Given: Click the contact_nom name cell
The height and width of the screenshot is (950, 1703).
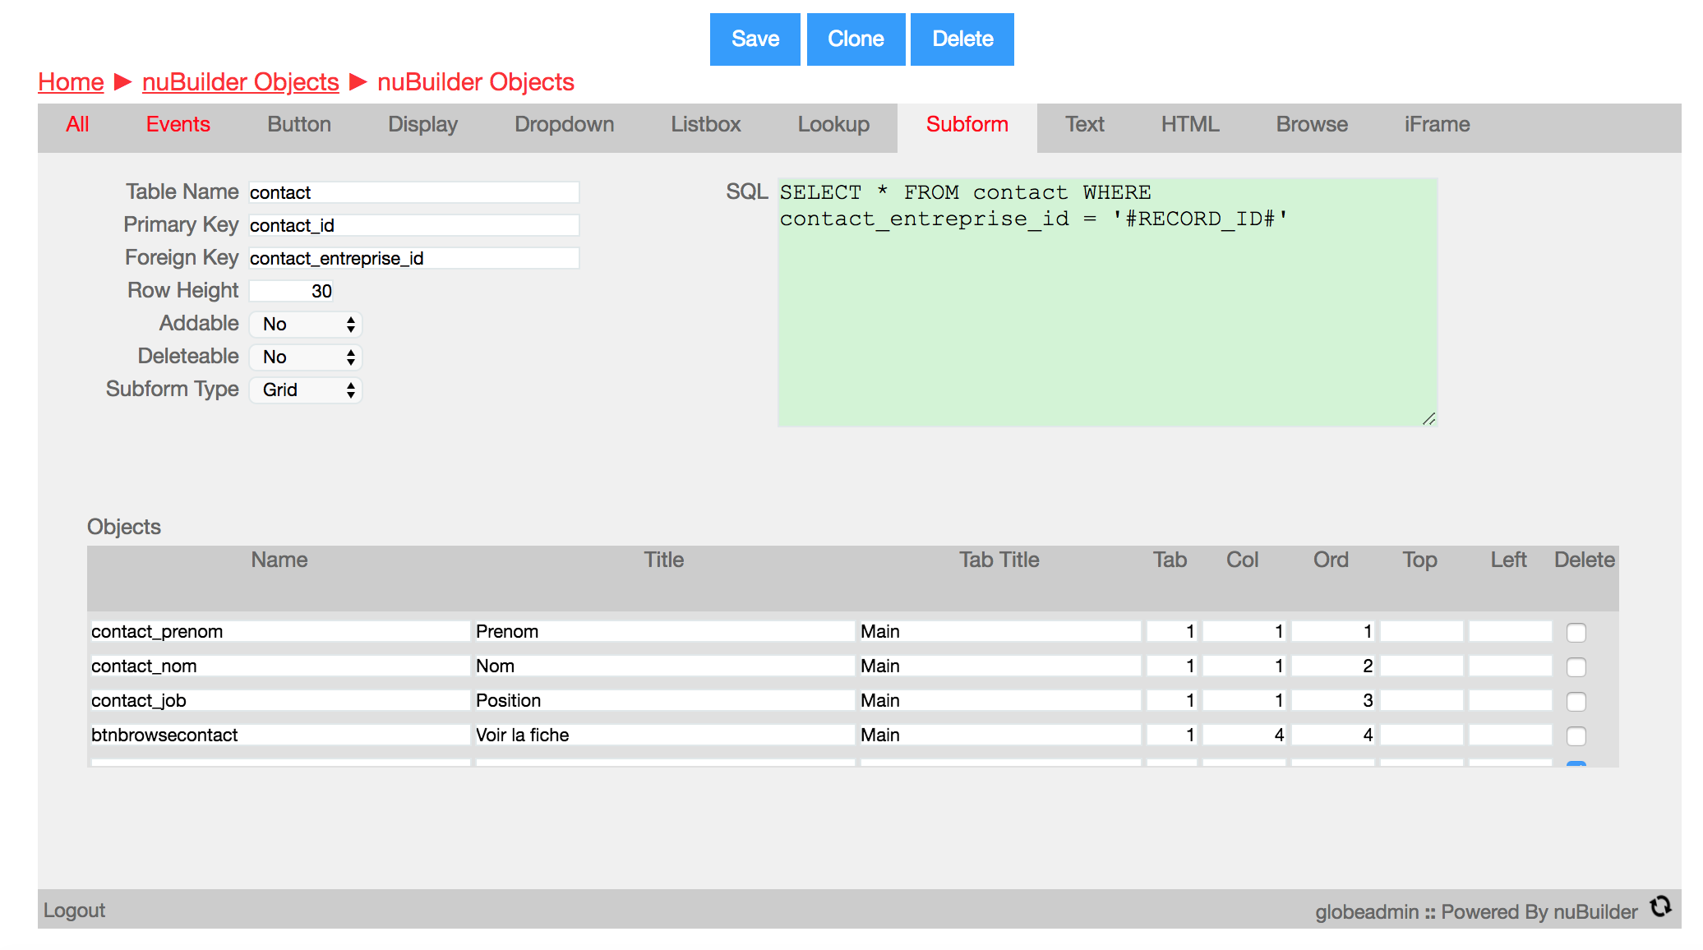Looking at the screenshot, I should (x=280, y=666).
